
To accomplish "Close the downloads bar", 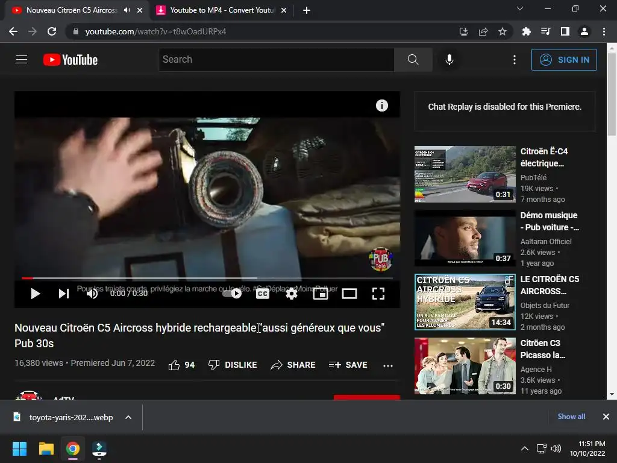I will [x=606, y=417].
